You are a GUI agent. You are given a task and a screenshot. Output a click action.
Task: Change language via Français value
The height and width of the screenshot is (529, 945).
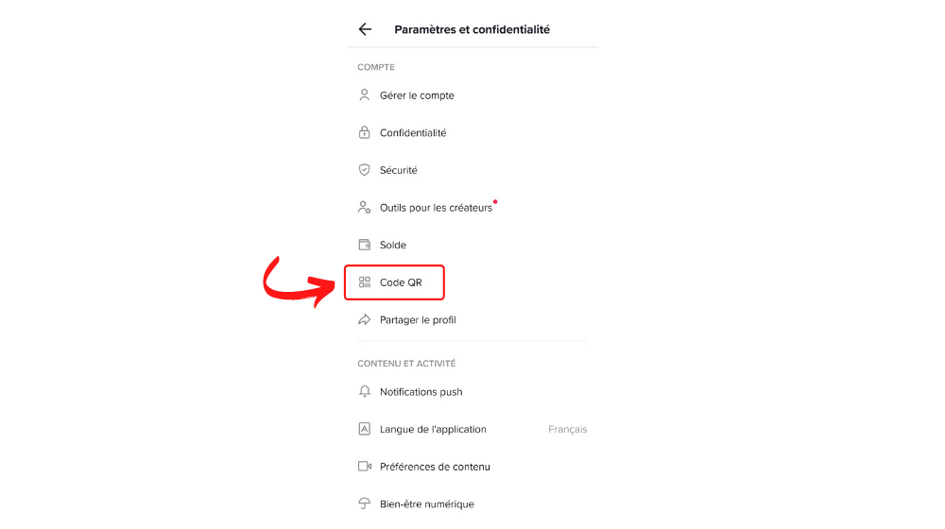point(567,429)
